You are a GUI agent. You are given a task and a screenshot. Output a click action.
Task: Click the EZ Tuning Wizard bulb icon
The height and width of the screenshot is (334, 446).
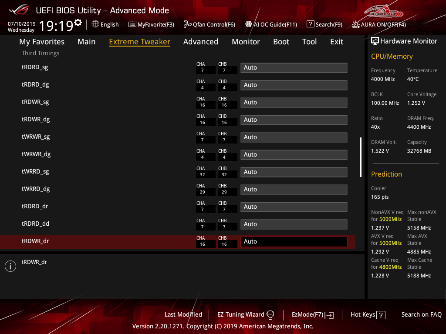pyautogui.click(x=270, y=314)
